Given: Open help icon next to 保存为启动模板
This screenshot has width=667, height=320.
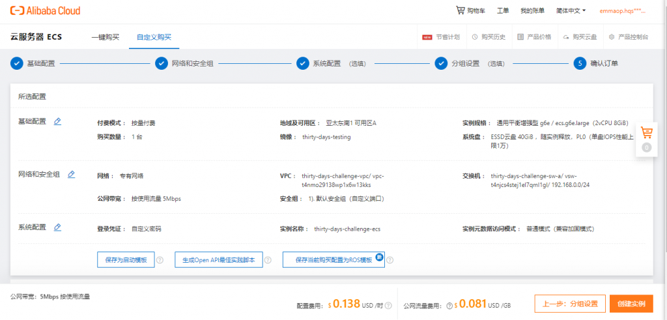Looking at the screenshot, I should [160, 260].
